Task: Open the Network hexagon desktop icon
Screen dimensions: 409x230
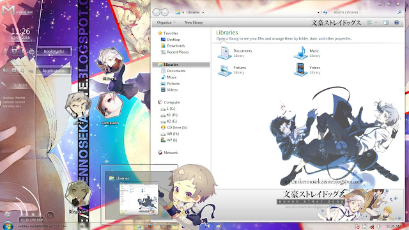Action: (x=110, y=61)
